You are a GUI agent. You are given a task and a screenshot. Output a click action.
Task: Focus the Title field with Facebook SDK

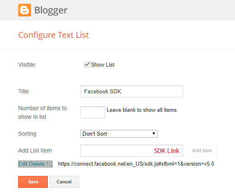tap(132, 91)
